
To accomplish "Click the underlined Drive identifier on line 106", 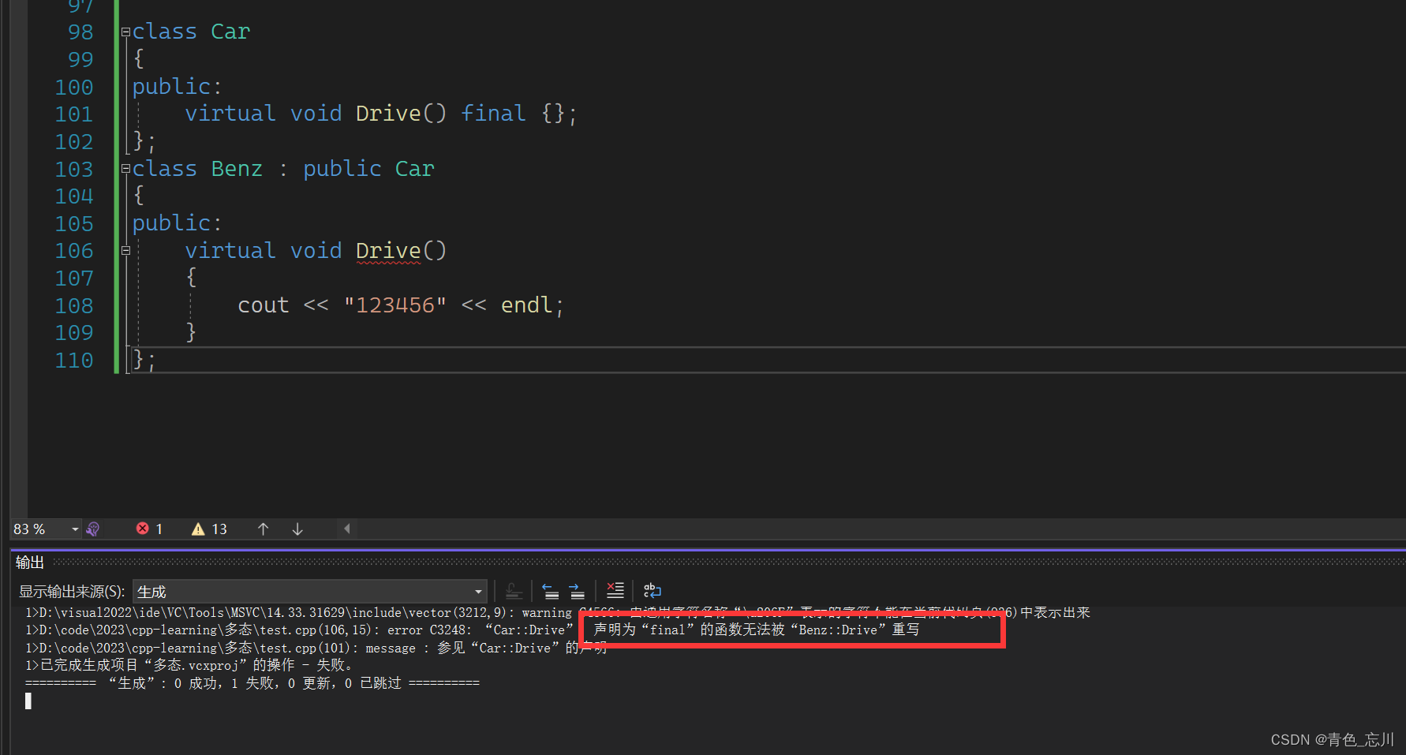I will click(x=388, y=251).
